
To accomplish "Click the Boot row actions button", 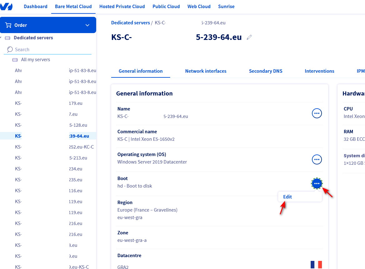I will tap(317, 183).
